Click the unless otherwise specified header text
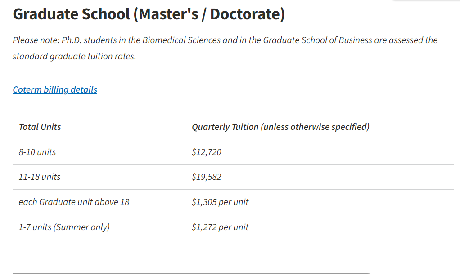This screenshot has height=276, width=460. coord(315,127)
